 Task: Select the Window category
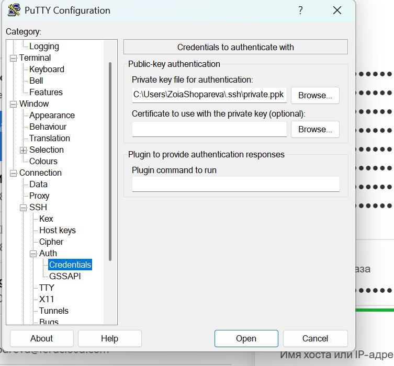click(x=34, y=104)
